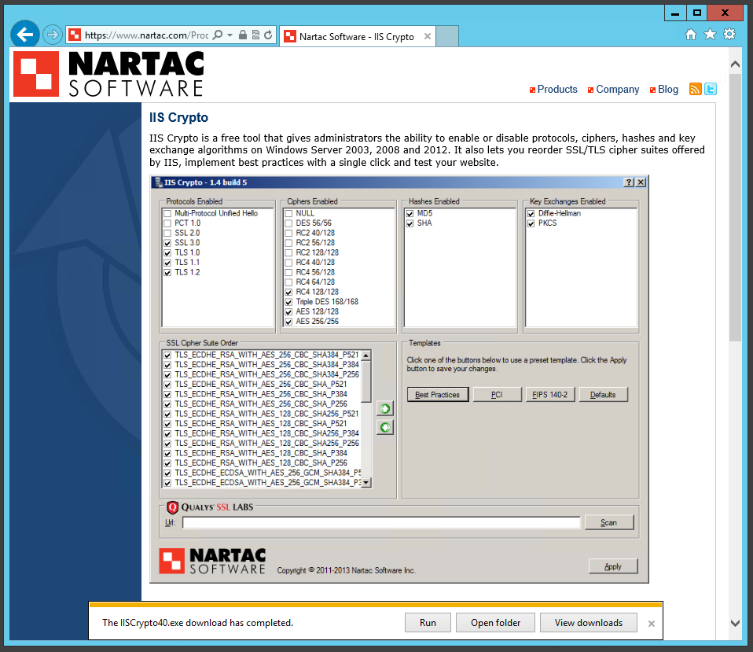Move selected cipher suite down with green arrow
The width and height of the screenshot is (753, 652).
(384, 427)
